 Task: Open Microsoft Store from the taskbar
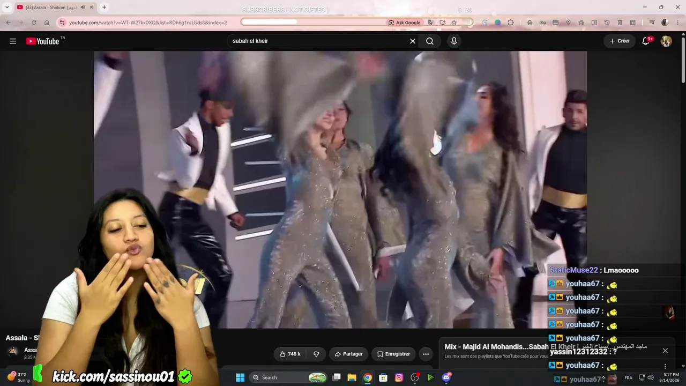(x=383, y=377)
